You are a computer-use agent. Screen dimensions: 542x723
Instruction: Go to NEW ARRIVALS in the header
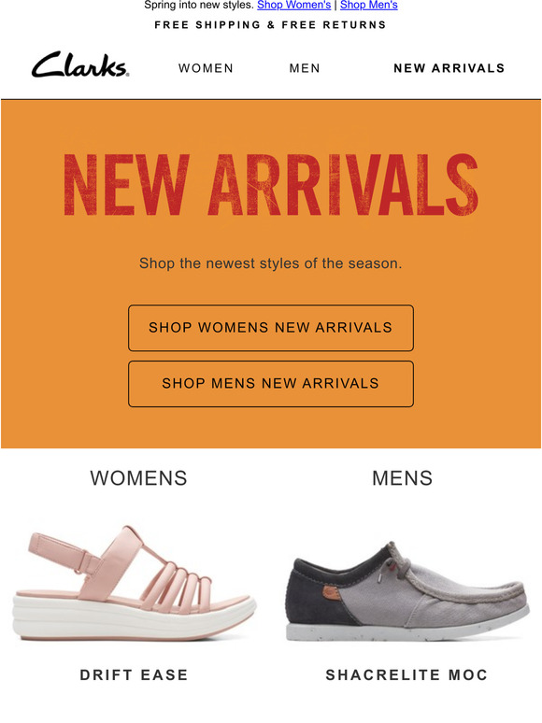click(x=449, y=68)
